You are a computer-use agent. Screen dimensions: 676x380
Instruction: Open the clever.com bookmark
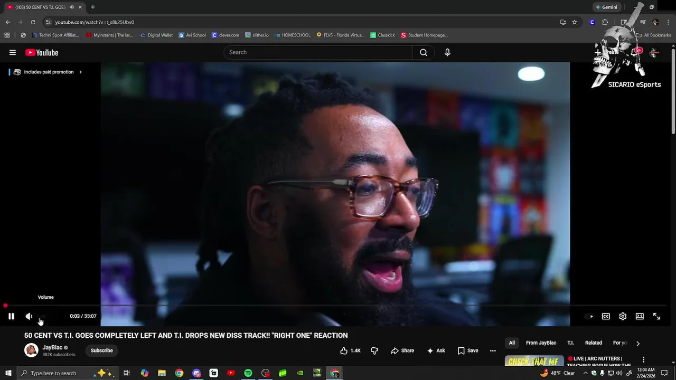(226, 35)
